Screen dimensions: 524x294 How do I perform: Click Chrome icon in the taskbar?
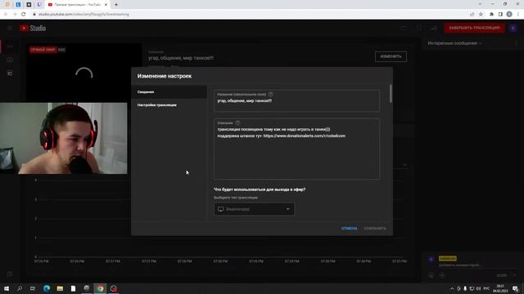click(x=100, y=288)
